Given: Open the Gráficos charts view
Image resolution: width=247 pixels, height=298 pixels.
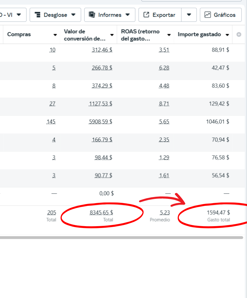Looking at the screenshot, I should 220,15.
